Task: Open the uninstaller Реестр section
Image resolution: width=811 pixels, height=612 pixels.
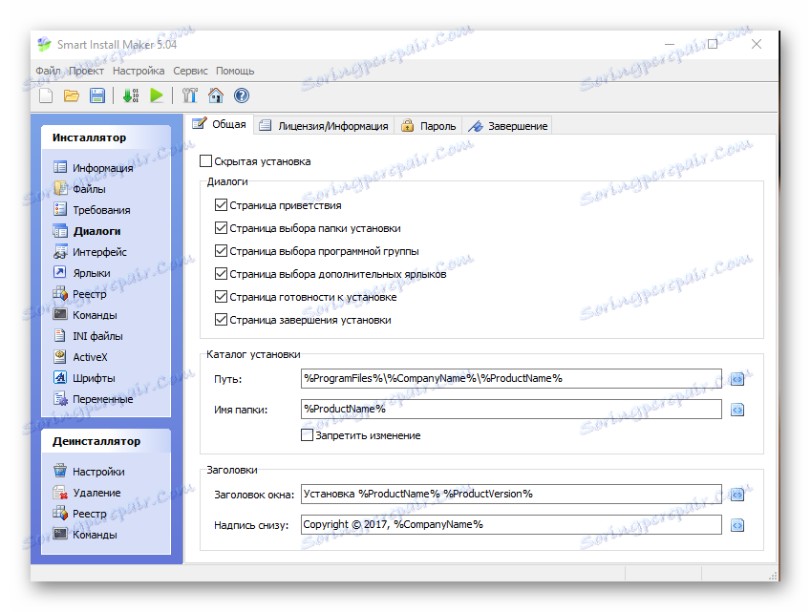Action: pyautogui.click(x=79, y=514)
